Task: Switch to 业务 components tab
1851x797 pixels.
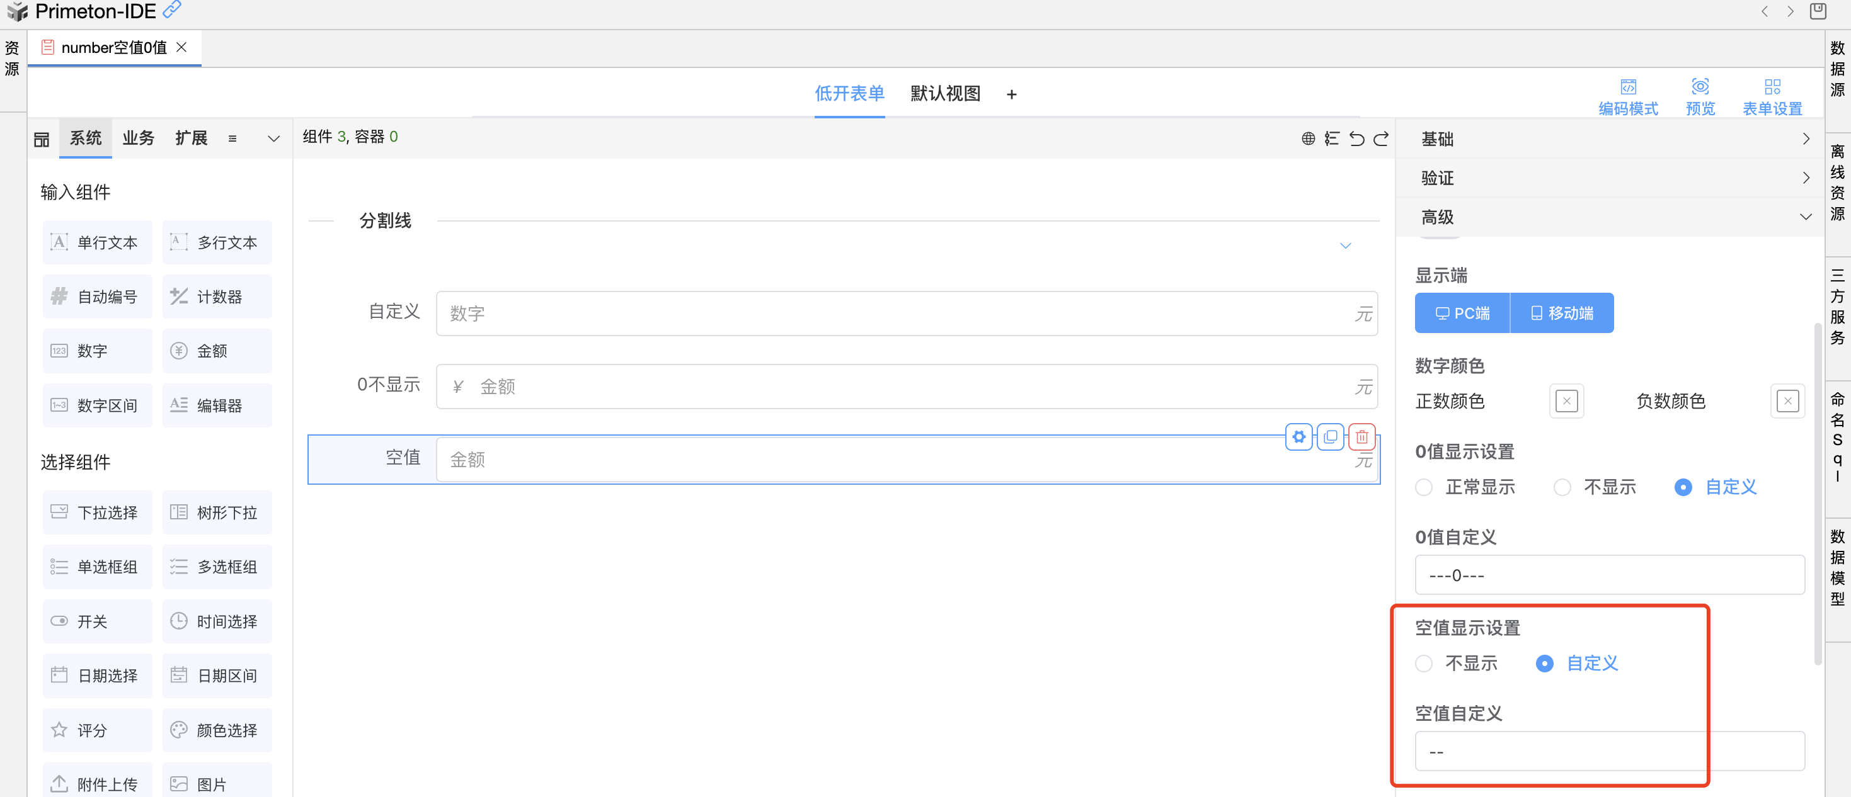Action: [138, 138]
